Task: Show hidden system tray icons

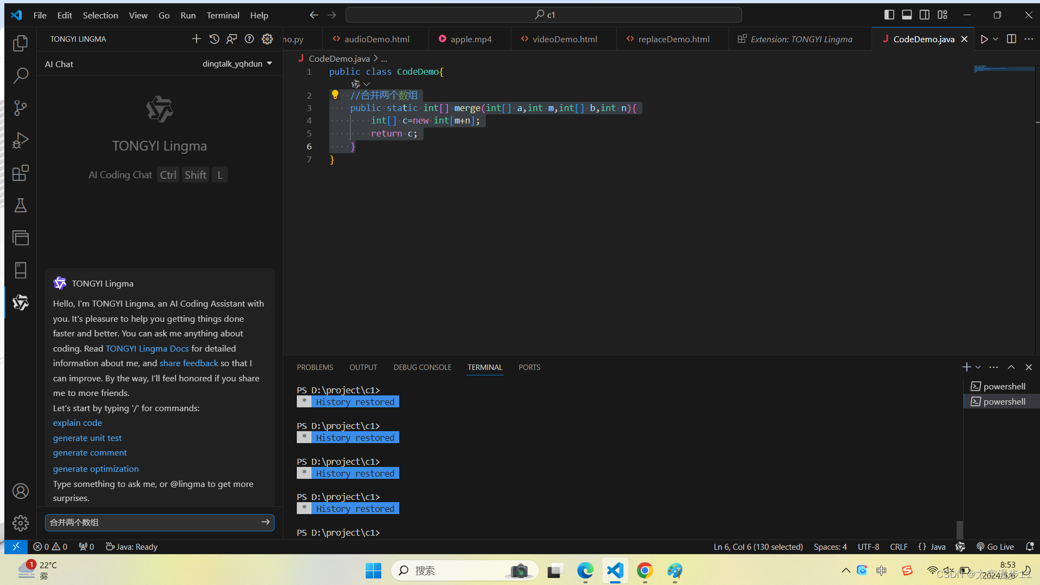Action: [x=846, y=570]
